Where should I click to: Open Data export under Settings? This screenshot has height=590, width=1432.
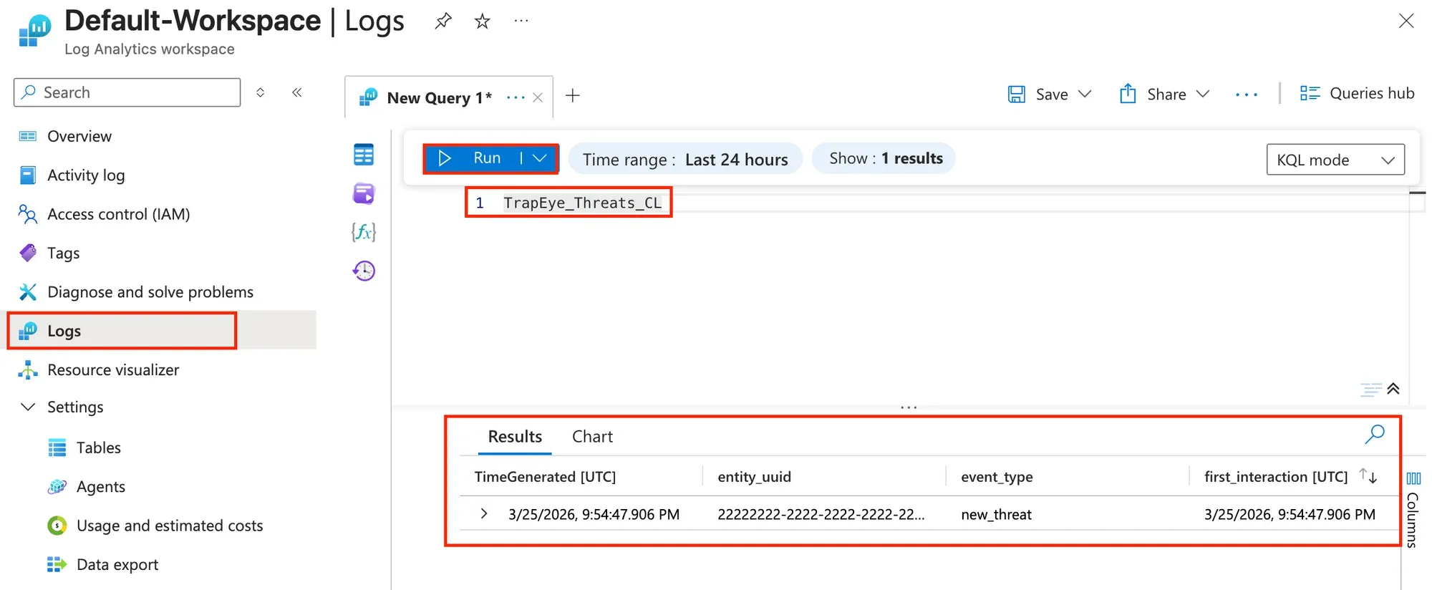pos(117,564)
